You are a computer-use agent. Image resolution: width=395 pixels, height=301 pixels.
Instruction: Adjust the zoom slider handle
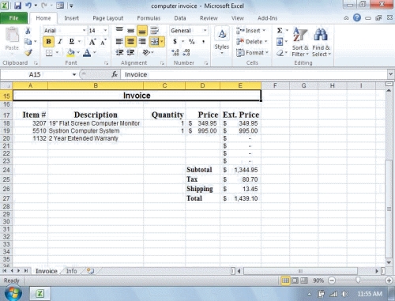point(358,280)
